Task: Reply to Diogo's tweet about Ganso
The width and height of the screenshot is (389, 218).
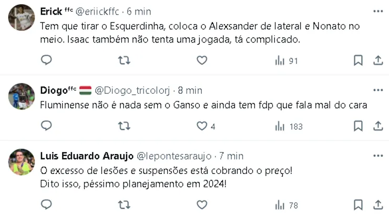Action: [x=46, y=126]
